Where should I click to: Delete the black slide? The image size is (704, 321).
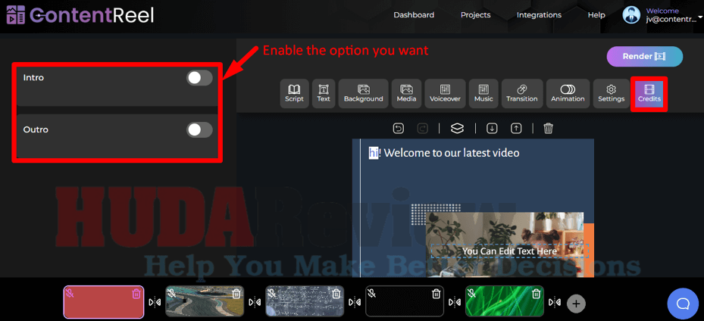(x=436, y=294)
